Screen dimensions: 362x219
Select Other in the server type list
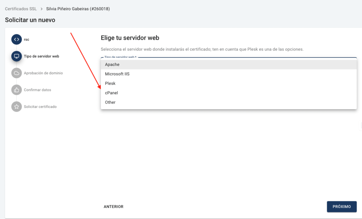(229, 102)
